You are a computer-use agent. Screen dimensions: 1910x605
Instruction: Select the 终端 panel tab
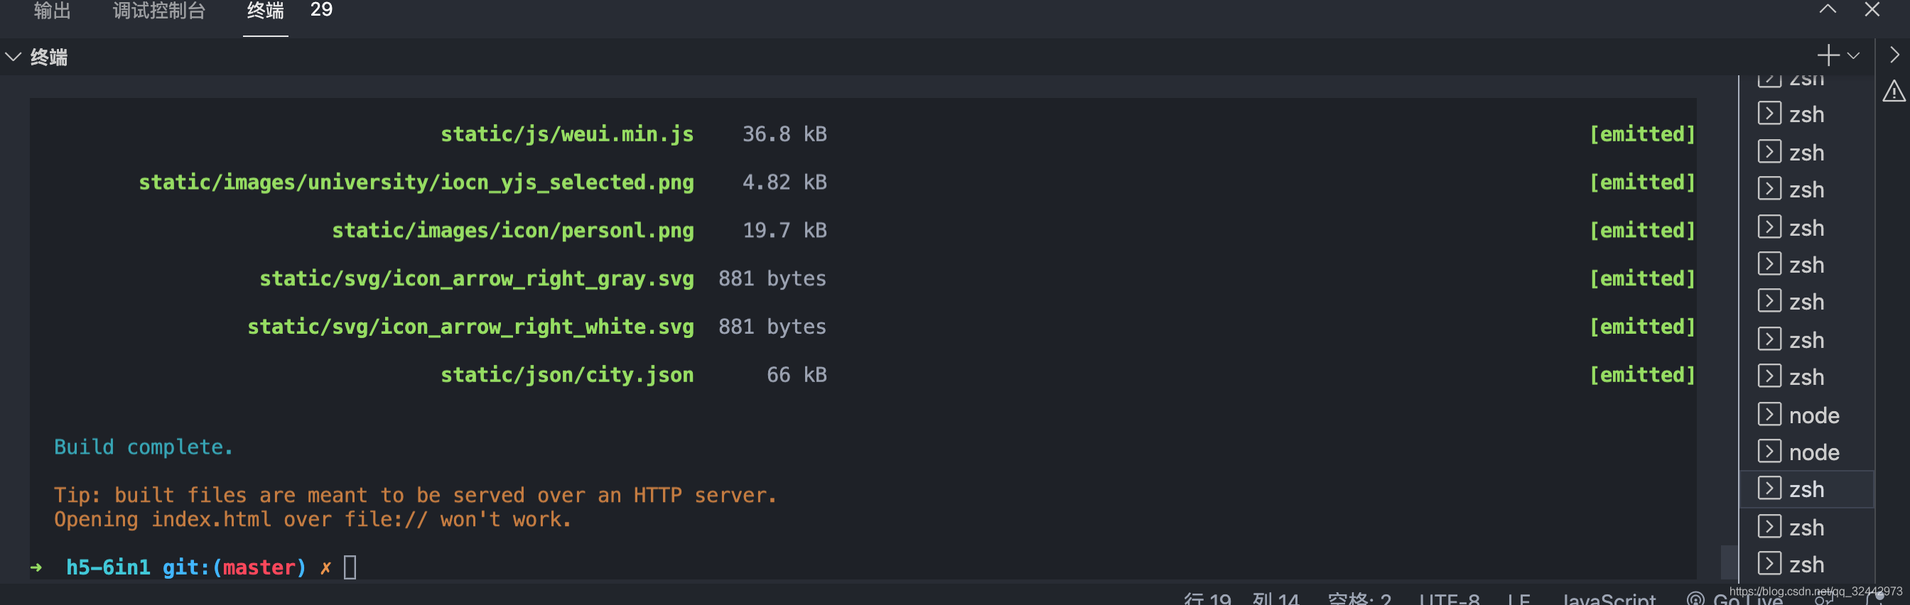pos(266,11)
